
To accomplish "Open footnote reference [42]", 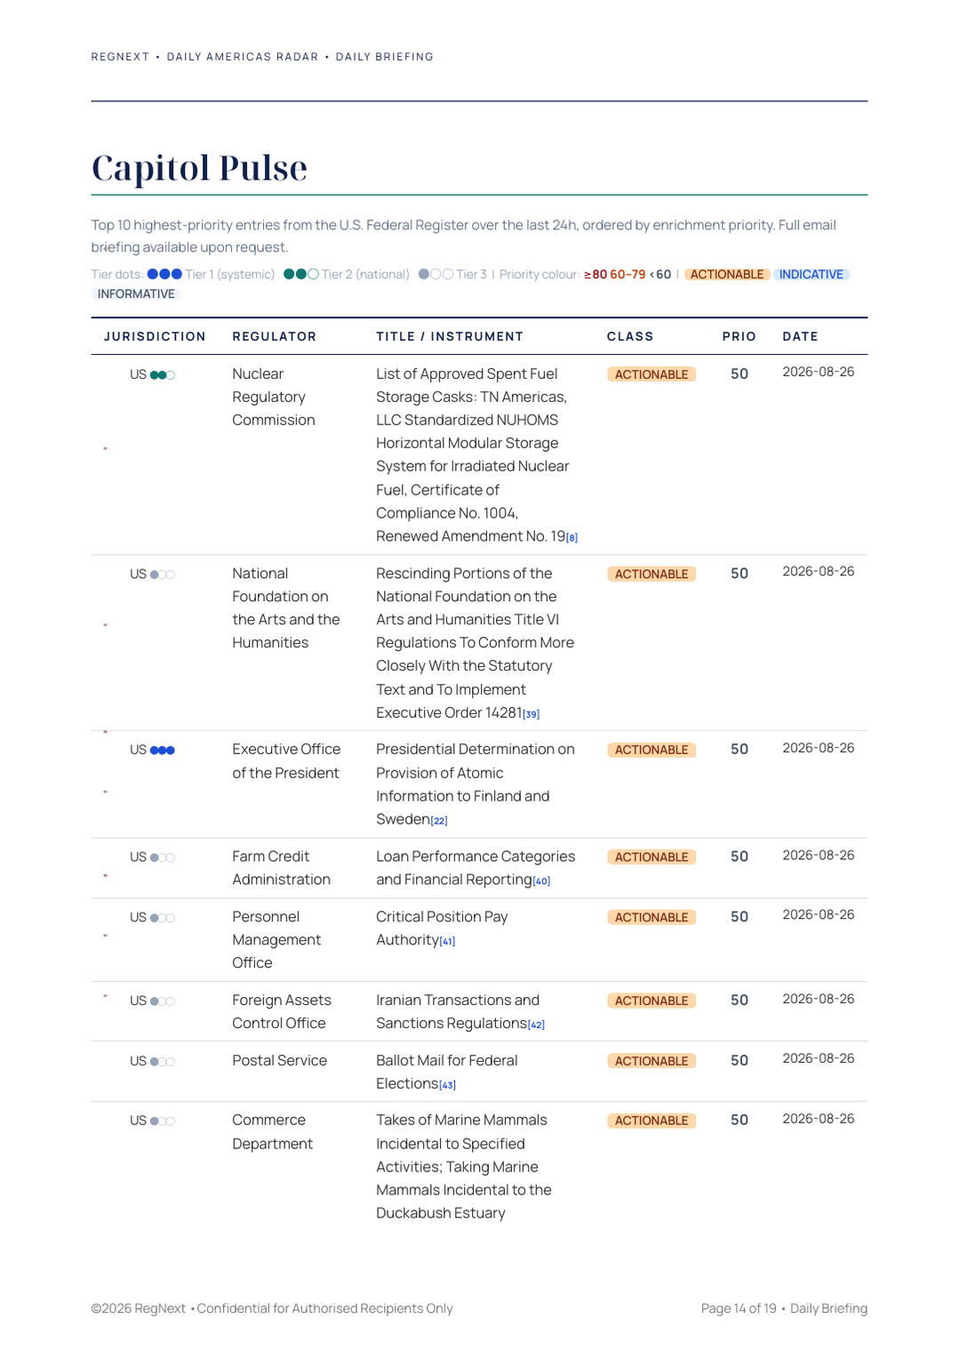I will click(x=536, y=1025).
